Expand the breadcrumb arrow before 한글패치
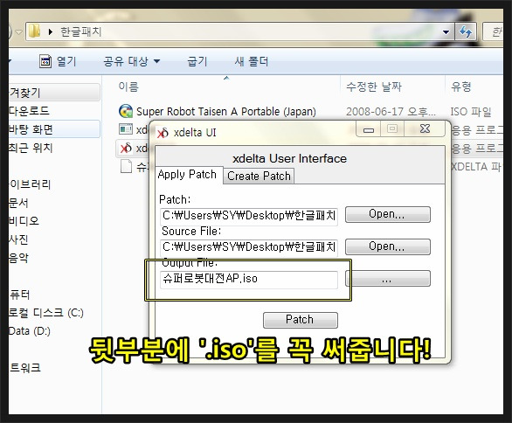This screenshot has height=423, width=512. pyautogui.click(x=51, y=32)
